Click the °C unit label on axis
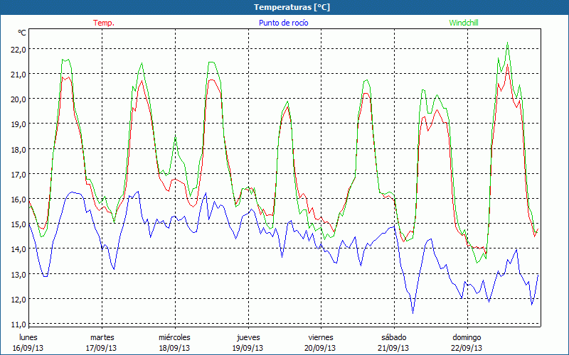 pos(22,33)
